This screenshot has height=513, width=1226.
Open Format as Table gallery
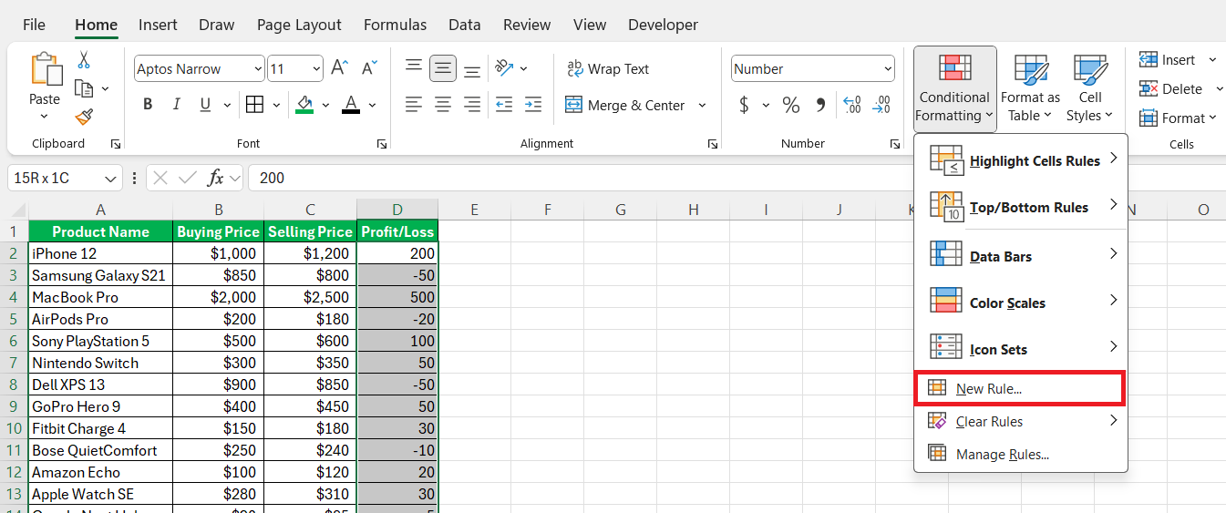pos(1030,87)
